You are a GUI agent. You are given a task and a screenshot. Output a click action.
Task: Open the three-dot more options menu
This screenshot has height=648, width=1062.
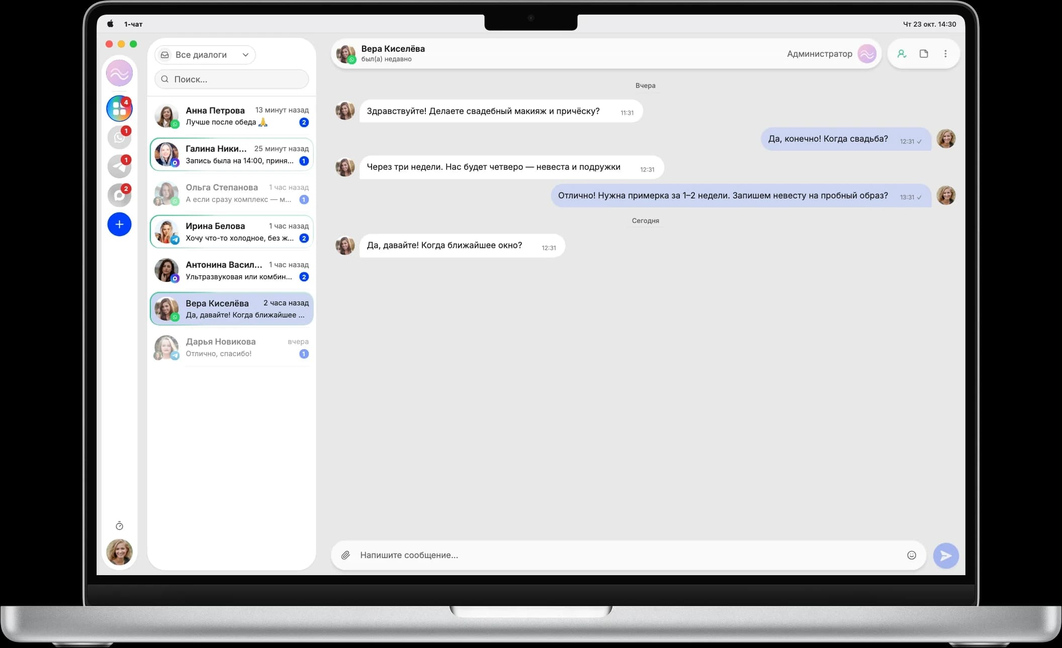(945, 54)
